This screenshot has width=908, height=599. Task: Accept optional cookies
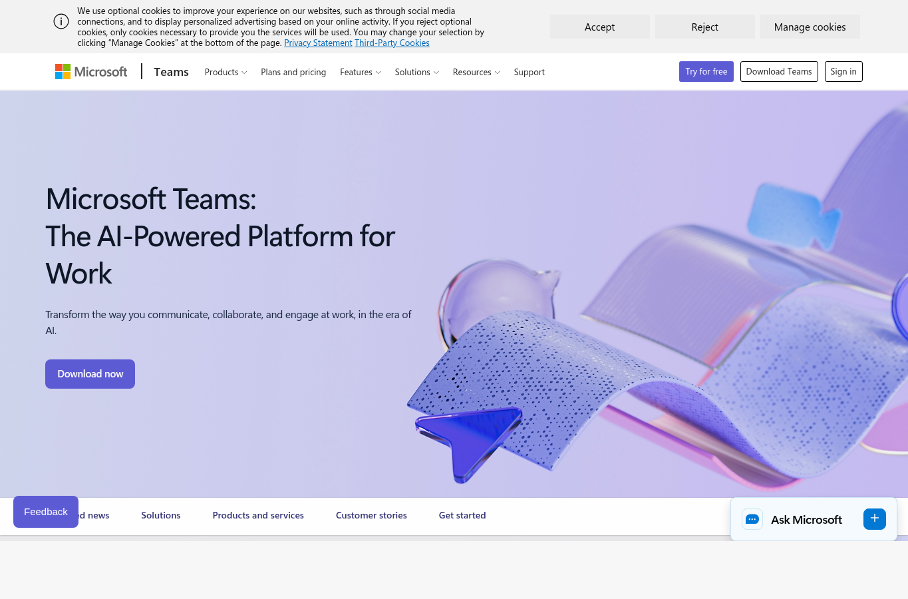tap(600, 27)
